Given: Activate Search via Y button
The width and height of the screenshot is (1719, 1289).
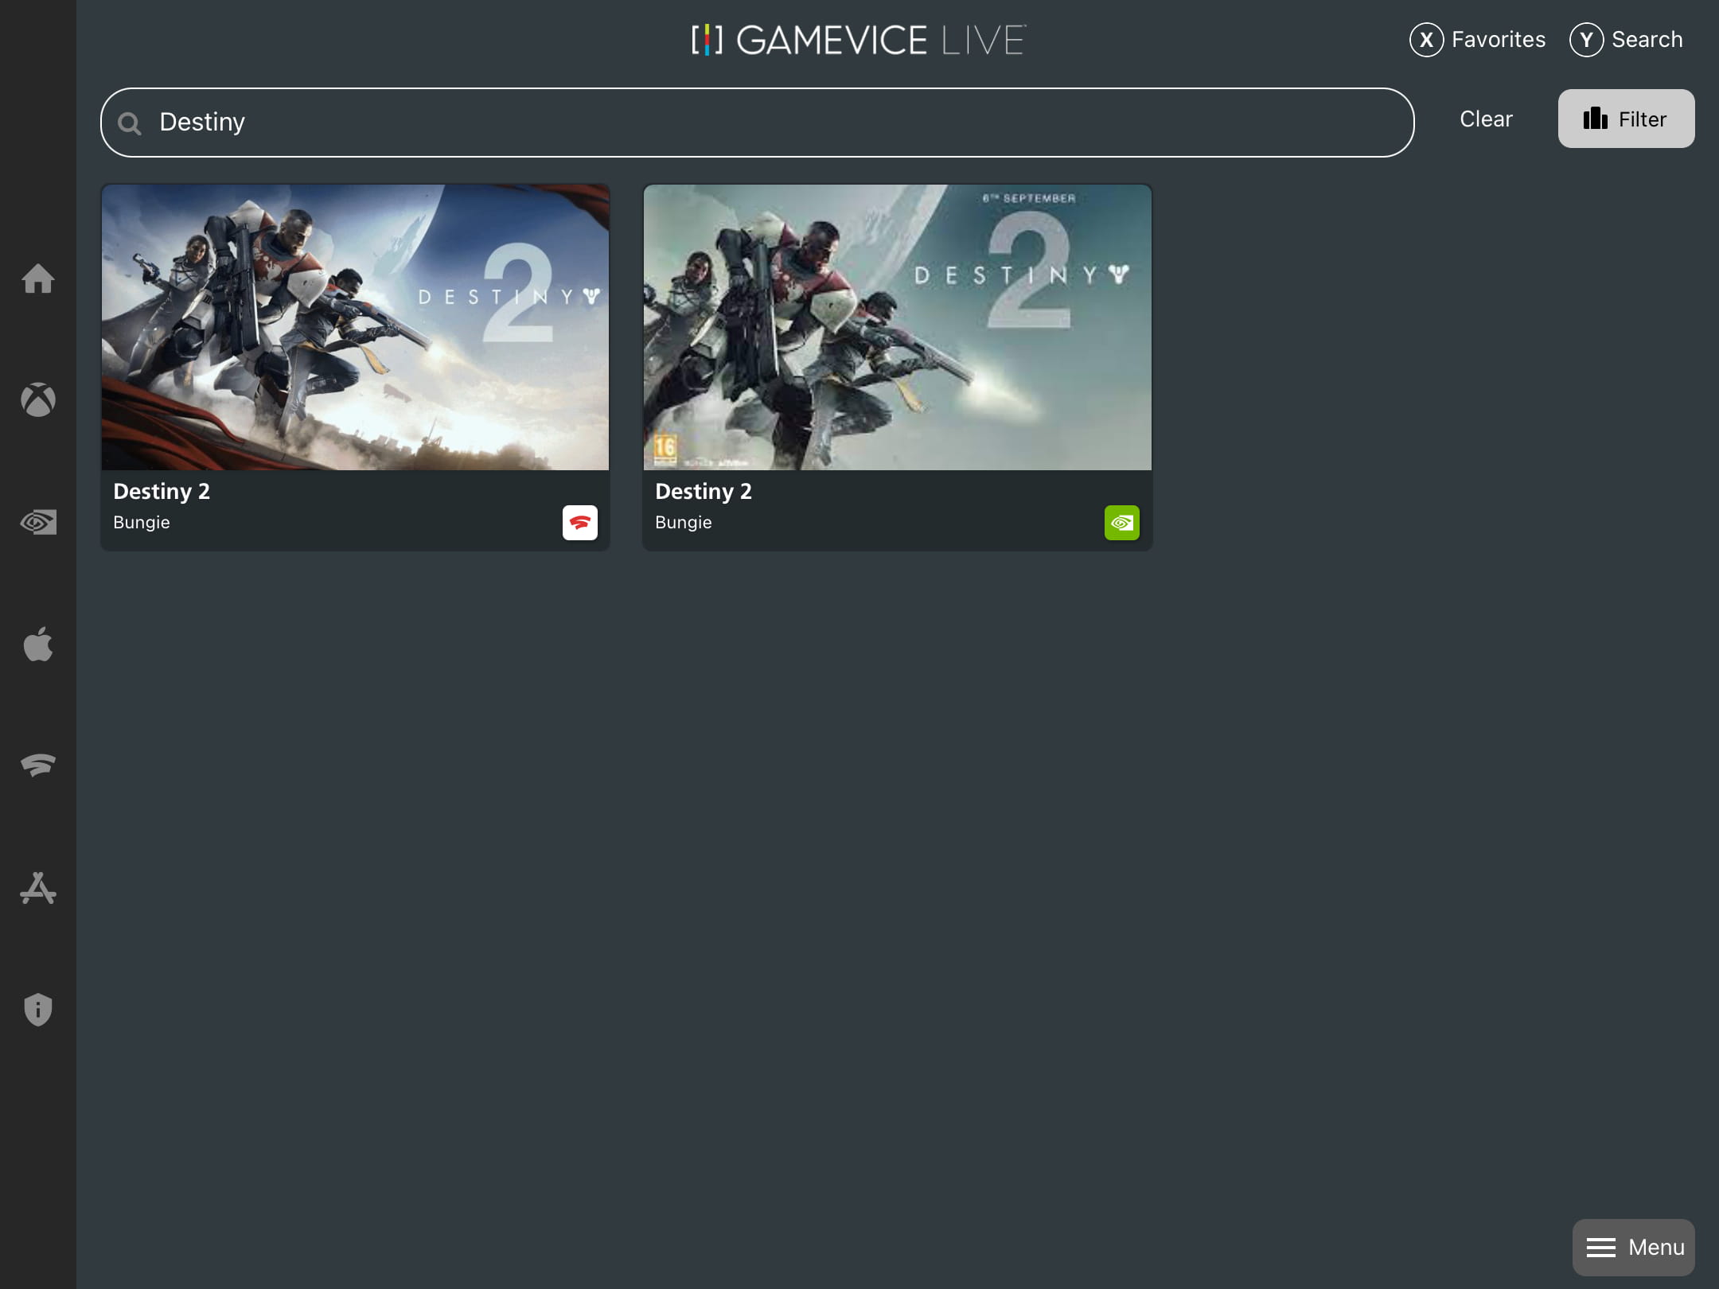Looking at the screenshot, I should tap(1626, 39).
